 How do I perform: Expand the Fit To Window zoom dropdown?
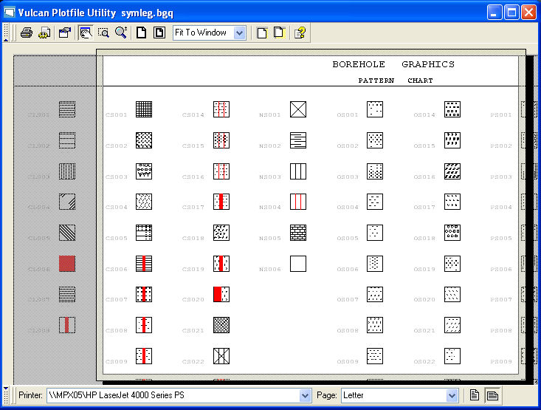[239, 33]
